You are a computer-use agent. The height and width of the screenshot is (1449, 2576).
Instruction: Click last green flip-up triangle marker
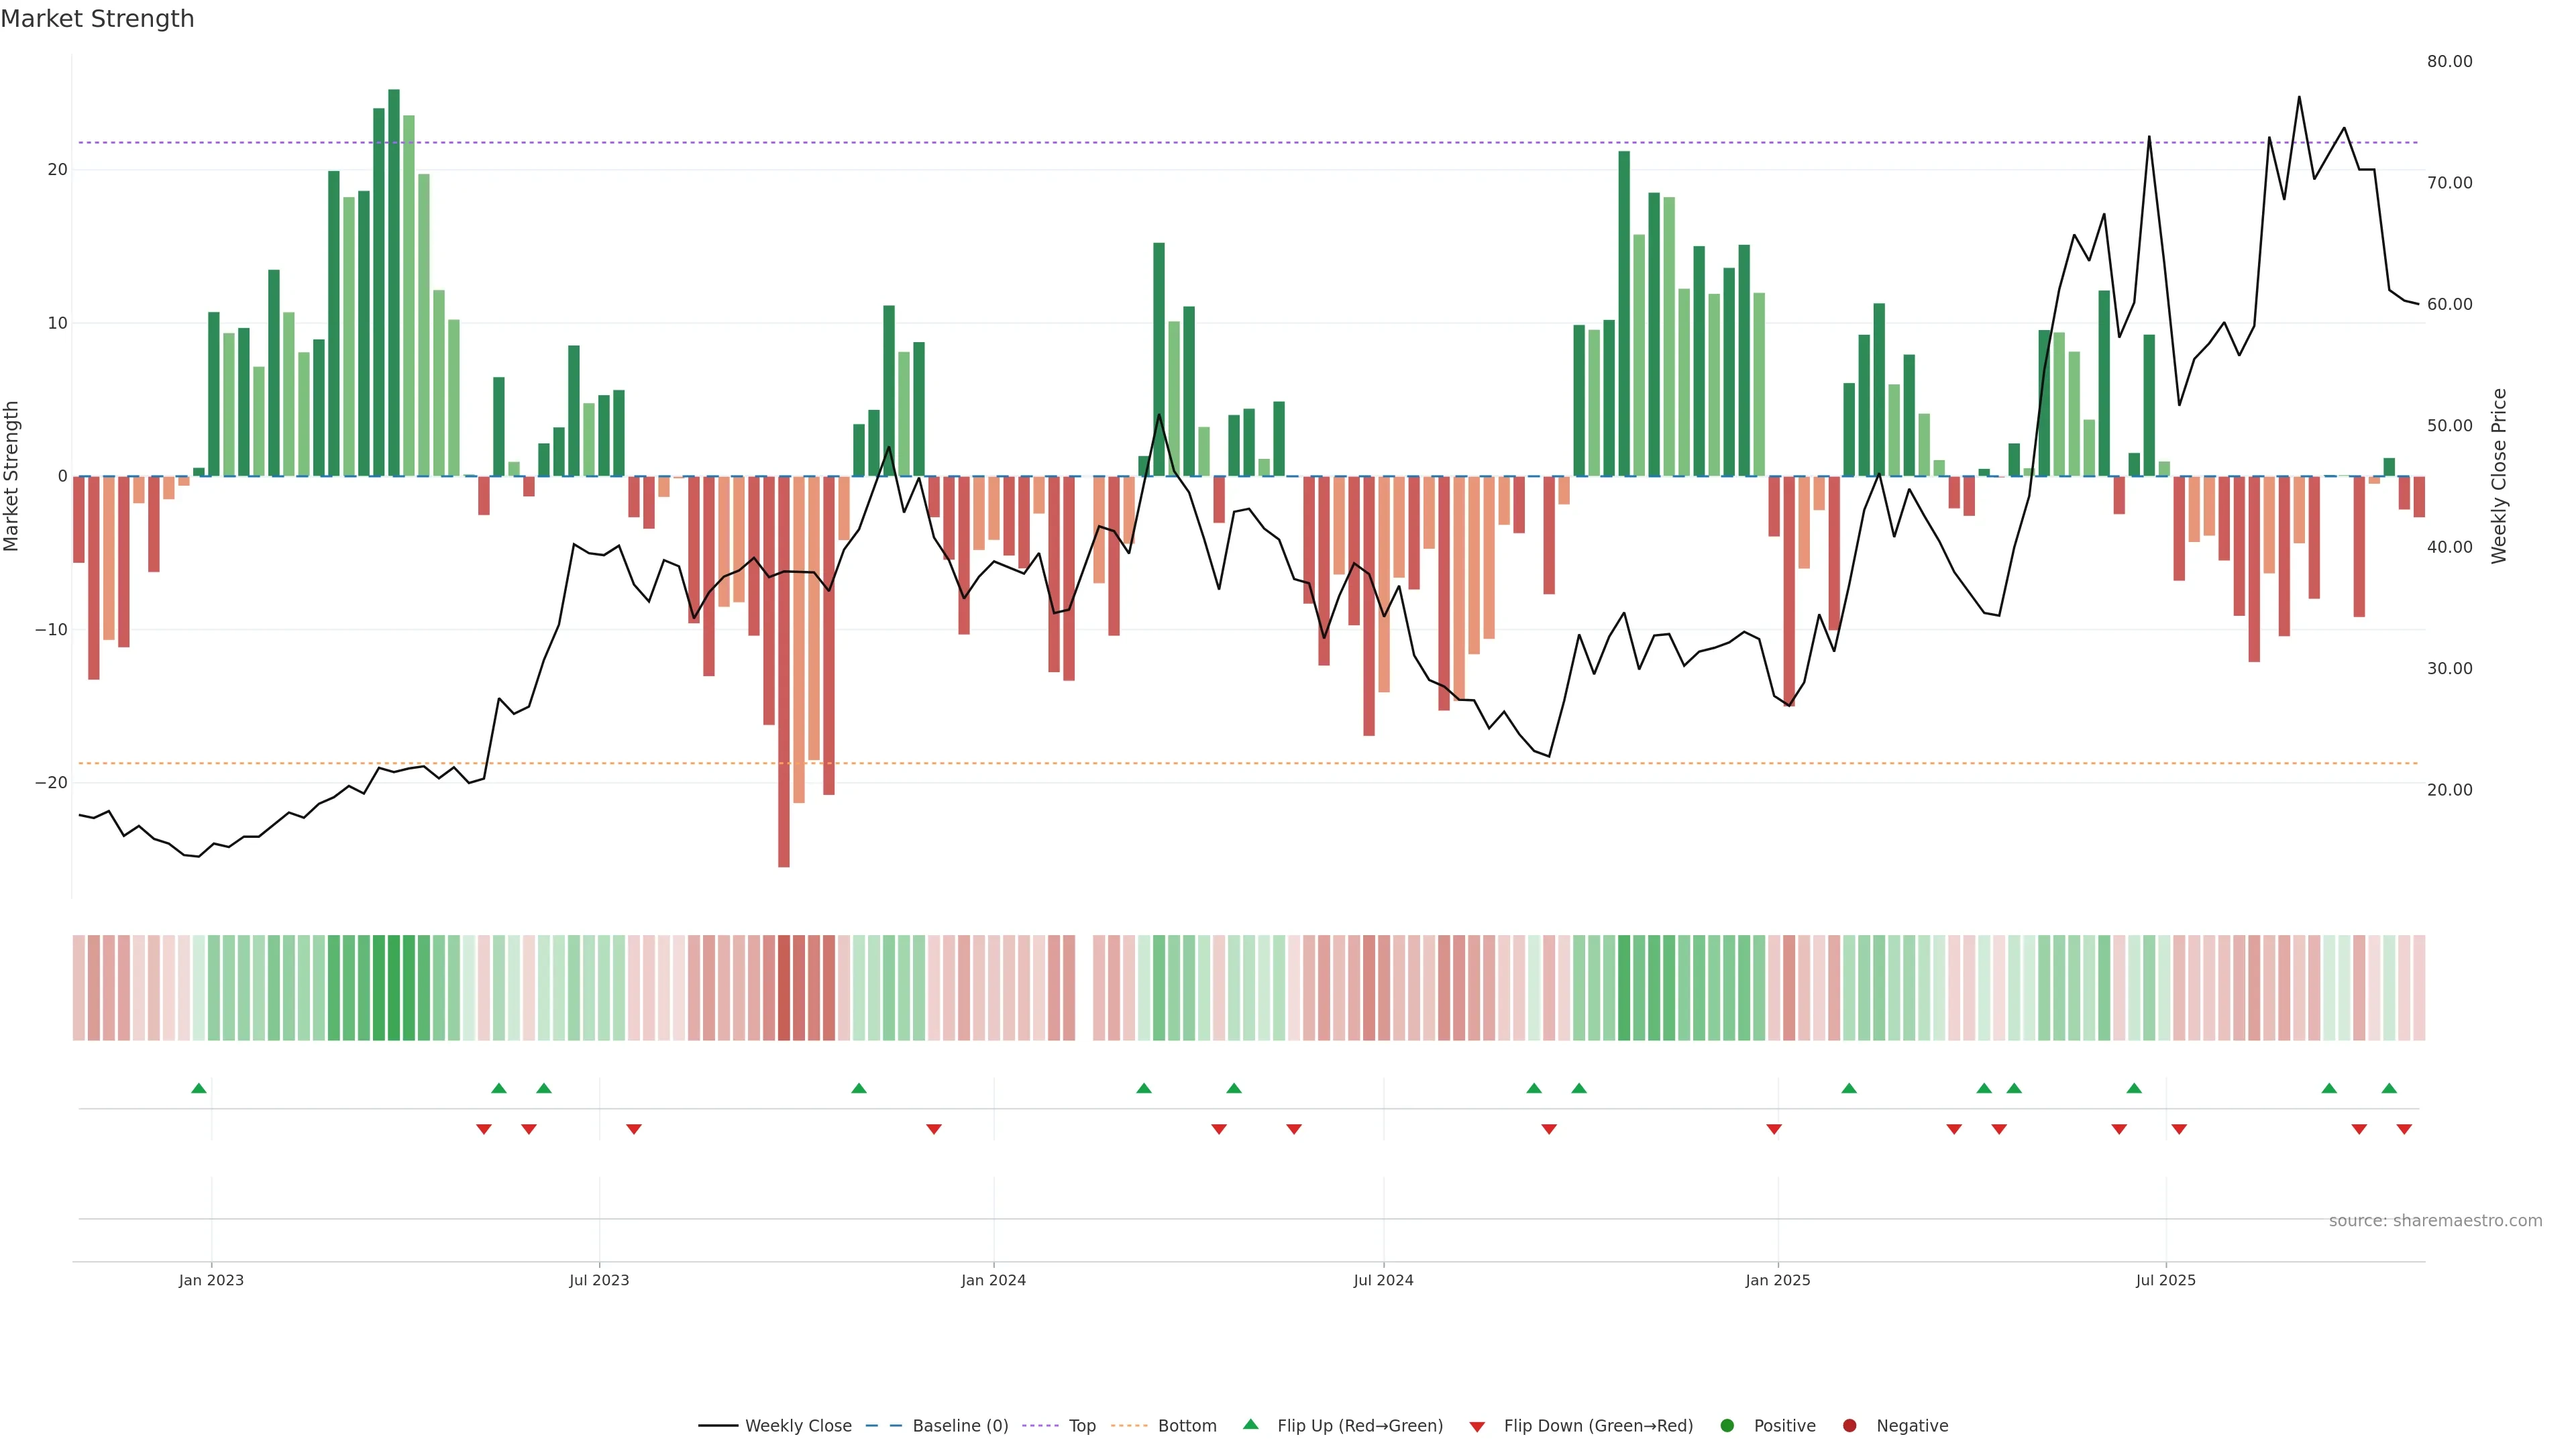pos(2389,1088)
